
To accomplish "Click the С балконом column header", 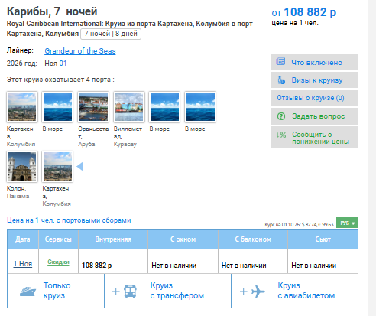I will [x=253, y=239].
